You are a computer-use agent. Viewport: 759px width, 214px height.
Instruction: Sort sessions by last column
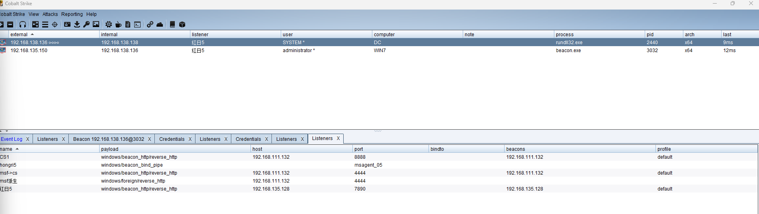click(x=740, y=35)
